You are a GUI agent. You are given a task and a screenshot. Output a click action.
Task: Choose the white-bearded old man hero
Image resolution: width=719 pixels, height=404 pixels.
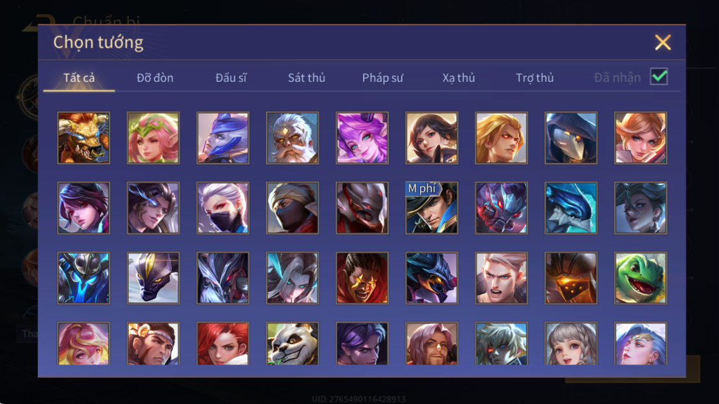point(292,137)
